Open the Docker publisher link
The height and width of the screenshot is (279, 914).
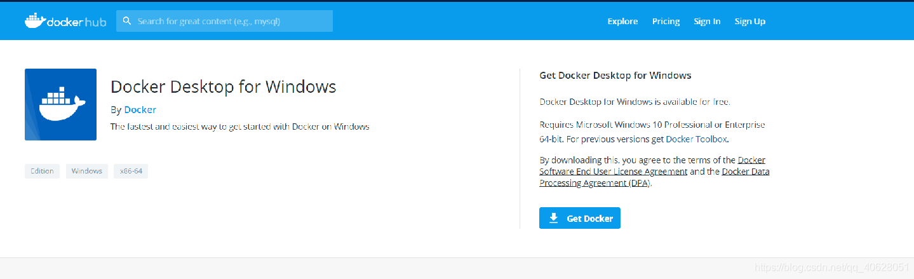pos(140,109)
